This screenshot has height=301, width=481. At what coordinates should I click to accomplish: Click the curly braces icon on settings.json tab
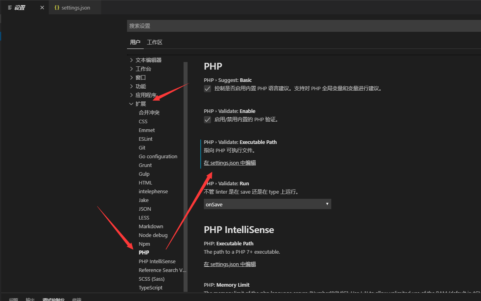[x=57, y=8]
